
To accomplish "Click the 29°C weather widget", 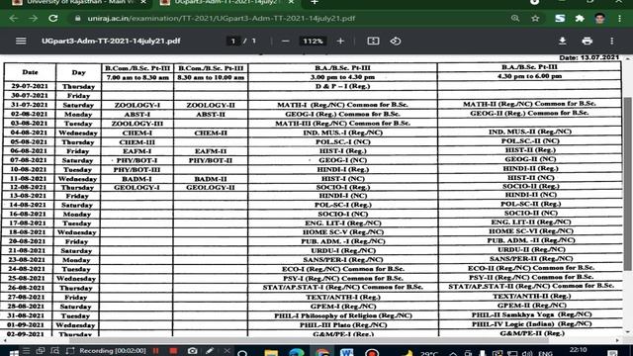I will click(419, 353).
